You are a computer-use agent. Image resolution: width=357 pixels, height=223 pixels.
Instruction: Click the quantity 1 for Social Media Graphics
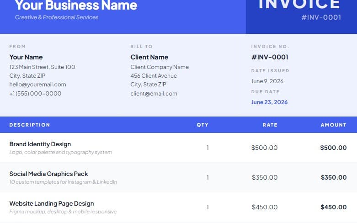click(x=208, y=177)
